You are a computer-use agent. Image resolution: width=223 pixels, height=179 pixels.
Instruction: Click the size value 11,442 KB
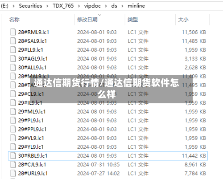[x=194, y=156]
